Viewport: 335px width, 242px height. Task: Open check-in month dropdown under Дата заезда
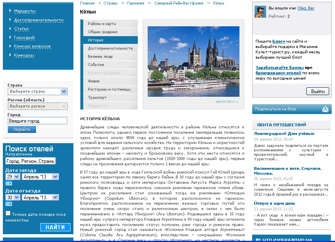tap(40, 177)
